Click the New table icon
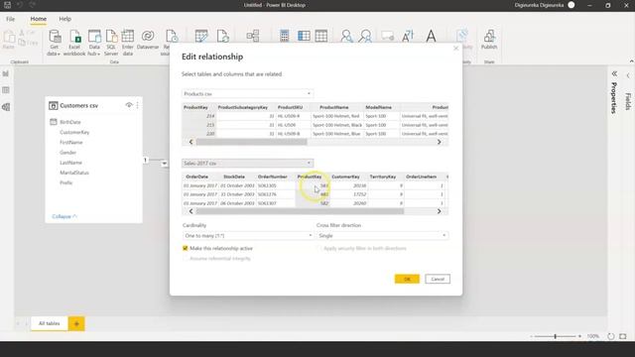This screenshot has width=635, height=357. pyautogui.click(x=321, y=36)
